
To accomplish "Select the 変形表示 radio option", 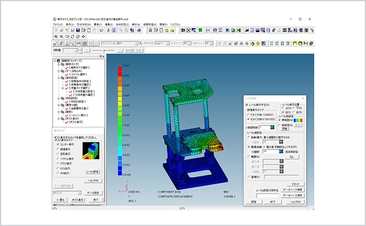I will [x=58, y=154].
